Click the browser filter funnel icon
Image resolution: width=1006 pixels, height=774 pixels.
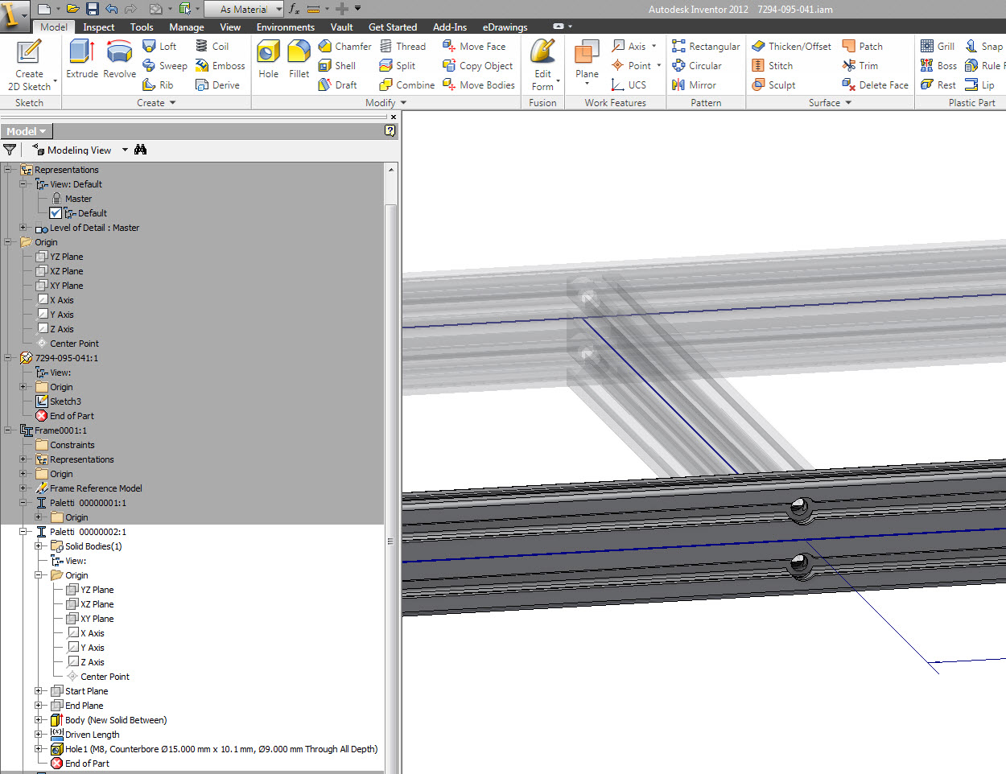[10, 150]
